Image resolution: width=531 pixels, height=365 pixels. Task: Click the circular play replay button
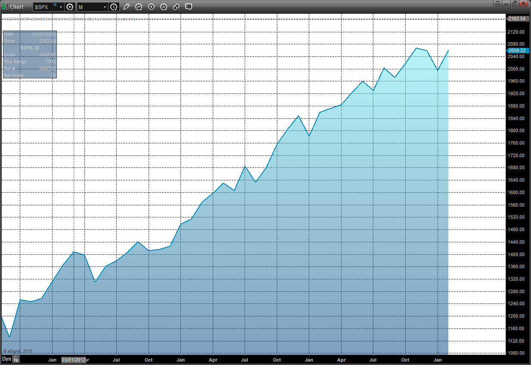click(x=151, y=7)
